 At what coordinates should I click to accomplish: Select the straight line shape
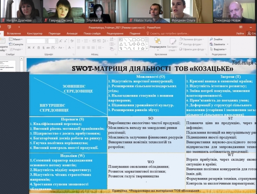tap(125, 40)
